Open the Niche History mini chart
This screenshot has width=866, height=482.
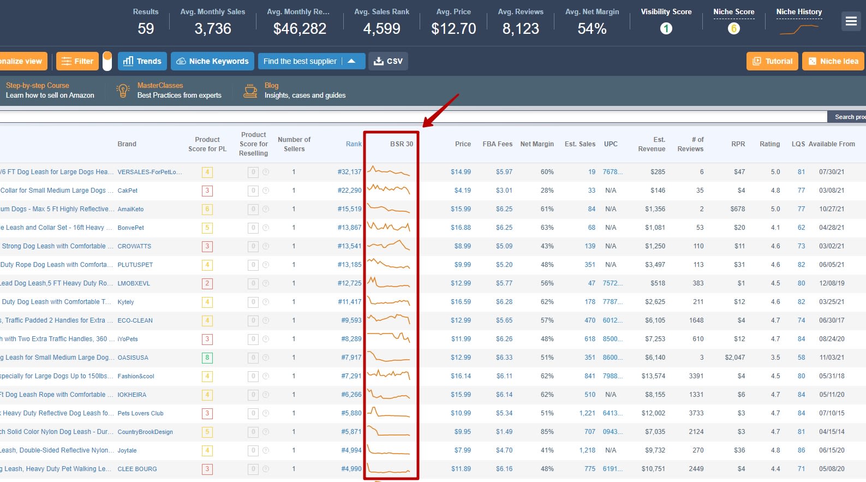799,29
